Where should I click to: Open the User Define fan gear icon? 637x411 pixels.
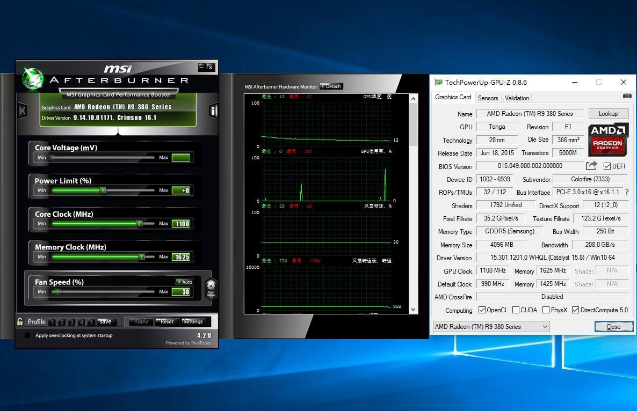pos(211,287)
